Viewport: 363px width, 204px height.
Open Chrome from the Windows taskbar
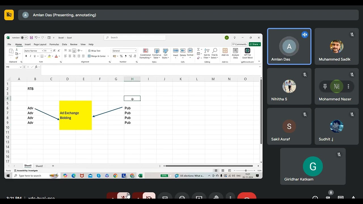(115, 176)
